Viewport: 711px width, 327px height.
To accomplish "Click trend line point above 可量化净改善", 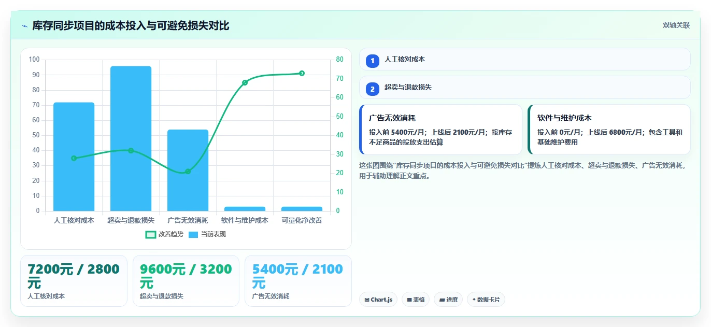I will [x=302, y=73].
